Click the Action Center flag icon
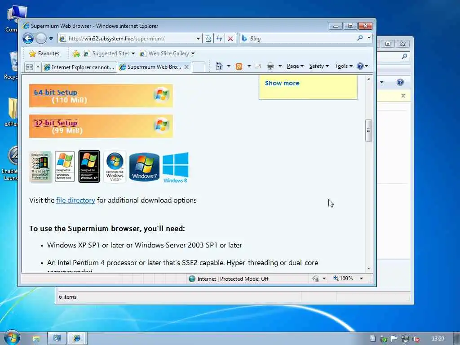The image size is (460, 345). [x=394, y=339]
